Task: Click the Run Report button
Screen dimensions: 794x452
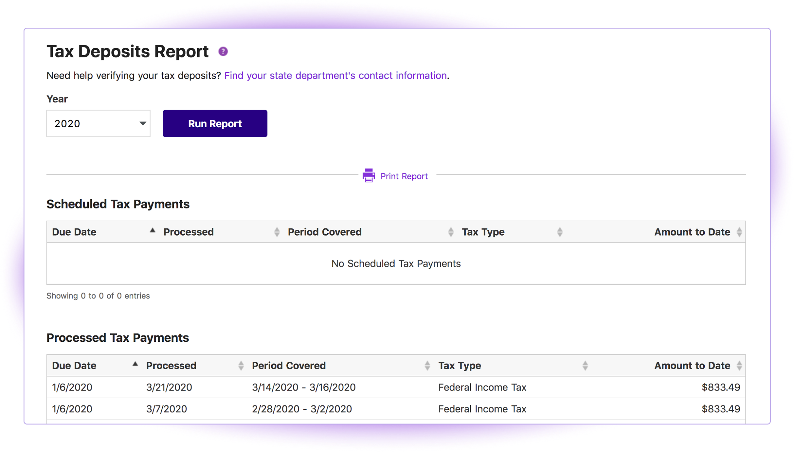Action: click(x=215, y=123)
